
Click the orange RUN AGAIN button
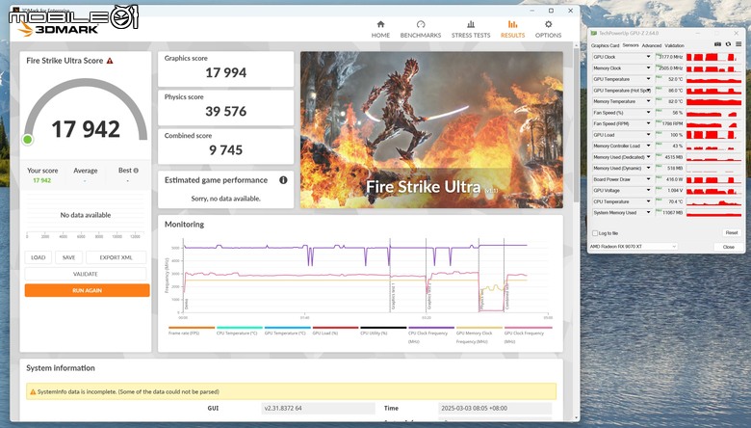(x=88, y=290)
